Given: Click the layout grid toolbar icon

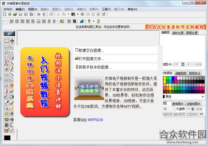Looking at the screenshot, I should pyautogui.click(x=75, y=21).
